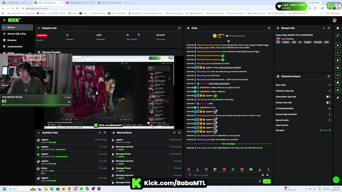Screen dimensions: 342x192
Task: Open cheesypotatoe in Activity Feed
Action: 62,157
